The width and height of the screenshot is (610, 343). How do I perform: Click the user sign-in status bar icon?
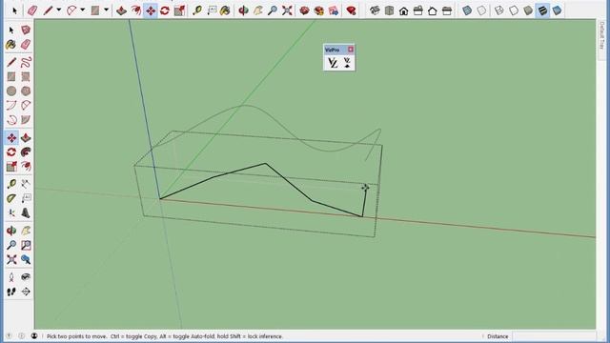pos(34,336)
